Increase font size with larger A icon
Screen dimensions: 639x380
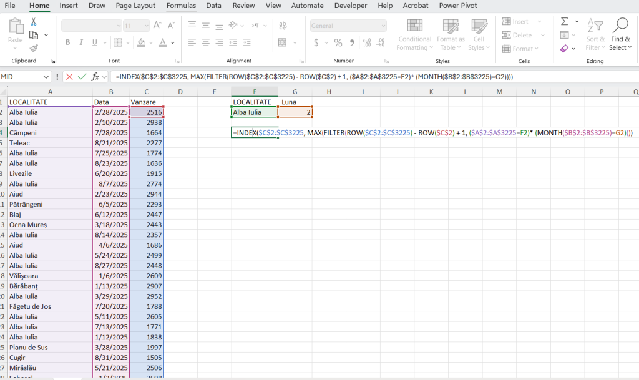[x=157, y=26]
